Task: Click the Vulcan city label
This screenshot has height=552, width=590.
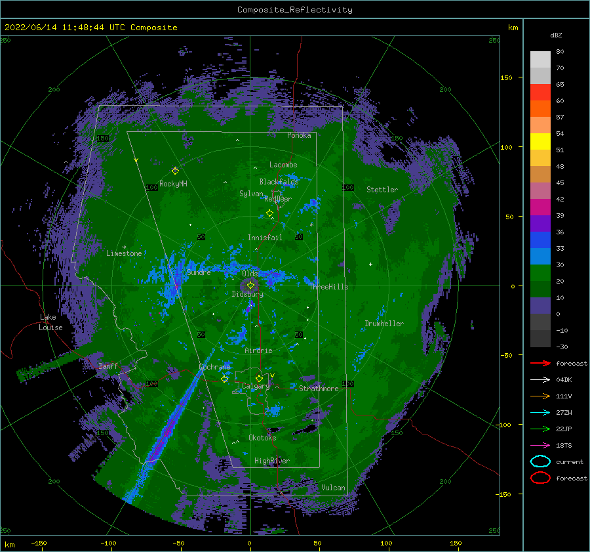Action: [333, 488]
